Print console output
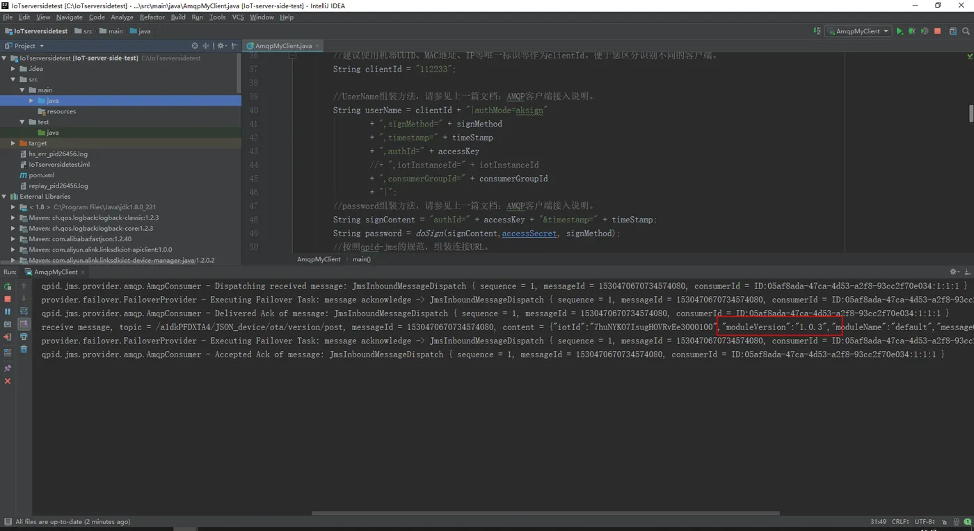This screenshot has height=531, width=974. [x=24, y=337]
